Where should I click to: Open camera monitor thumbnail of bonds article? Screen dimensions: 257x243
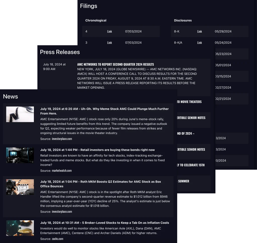pyautogui.click(x=20, y=155)
